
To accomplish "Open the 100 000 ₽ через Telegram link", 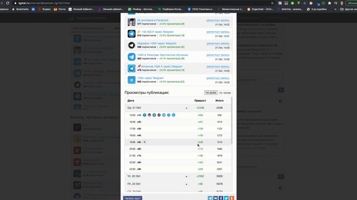I will coord(157,32).
